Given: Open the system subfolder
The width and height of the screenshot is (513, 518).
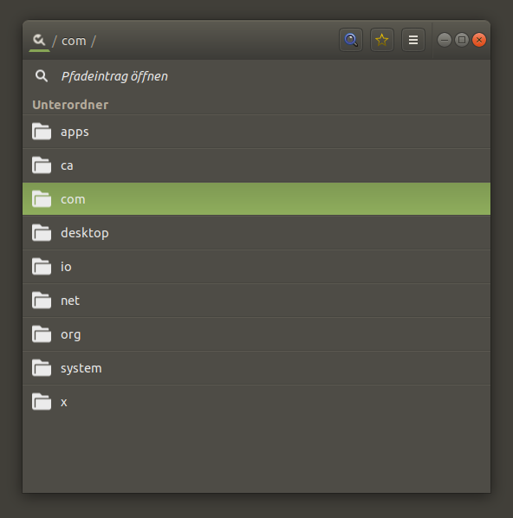Looking at the screenshot, I should [256, 368].
